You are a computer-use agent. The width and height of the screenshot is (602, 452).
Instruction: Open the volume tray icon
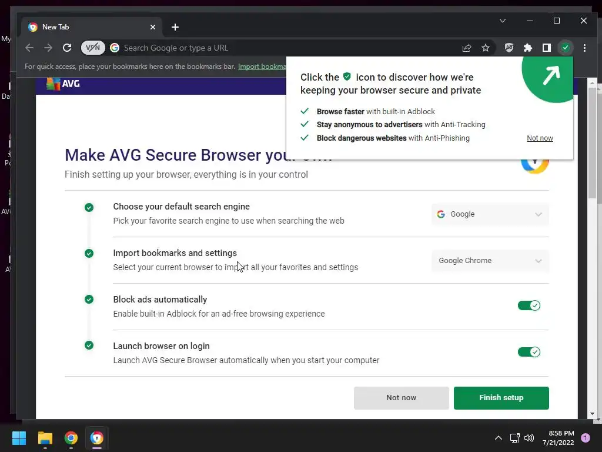click(x=529, y=438)
